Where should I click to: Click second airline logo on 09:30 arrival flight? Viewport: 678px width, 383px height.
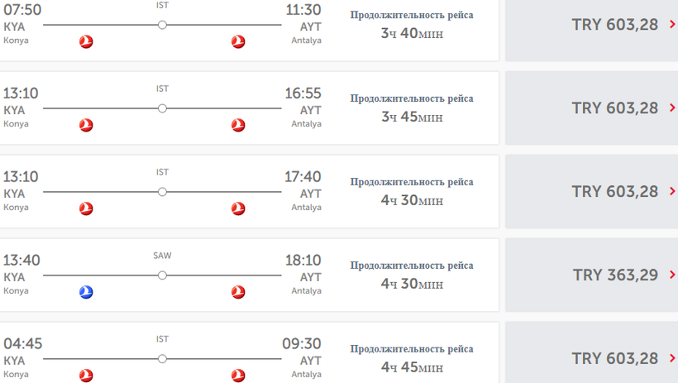click(238, 376)
